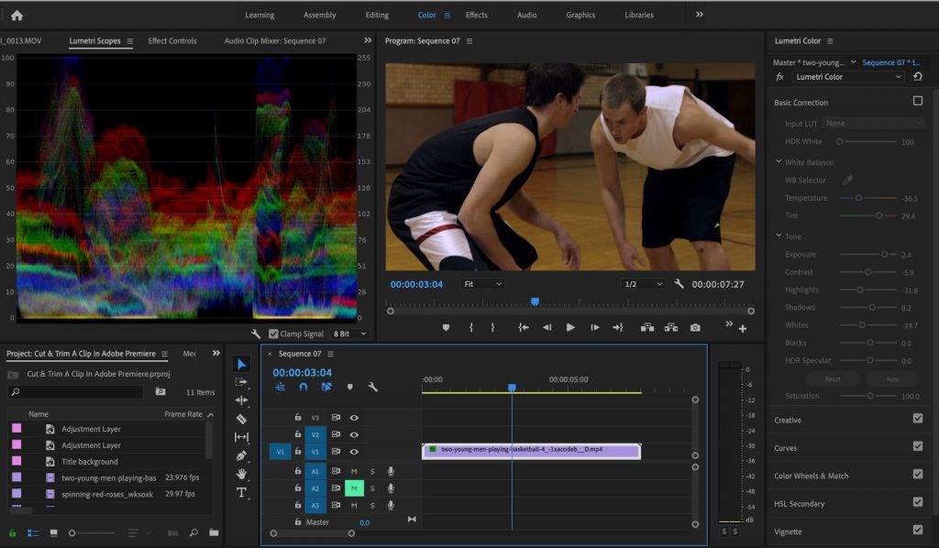939x548 pixels.
Task: Collapse the White Balance section
Action: tap(779, 161)
